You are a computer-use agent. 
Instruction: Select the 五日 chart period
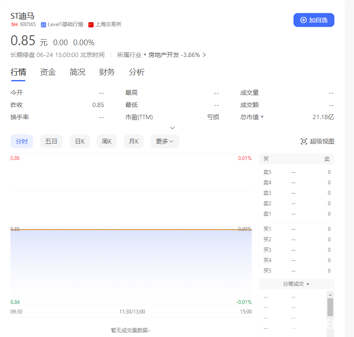[51, 141]
